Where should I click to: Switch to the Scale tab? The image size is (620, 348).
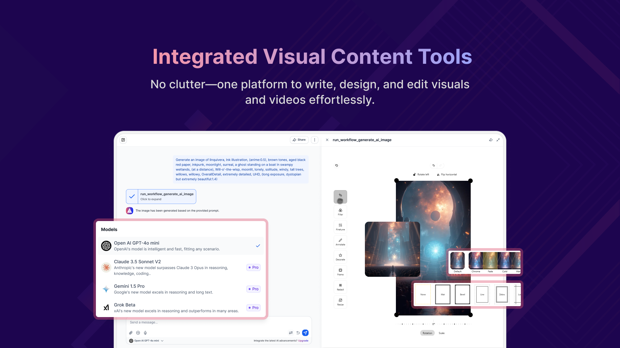tap(442, 333)
